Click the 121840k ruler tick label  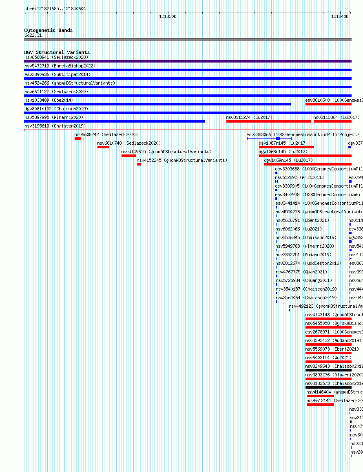340,17
